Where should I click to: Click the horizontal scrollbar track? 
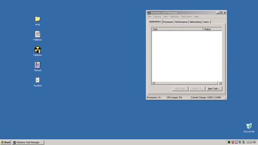click(187, 83)
